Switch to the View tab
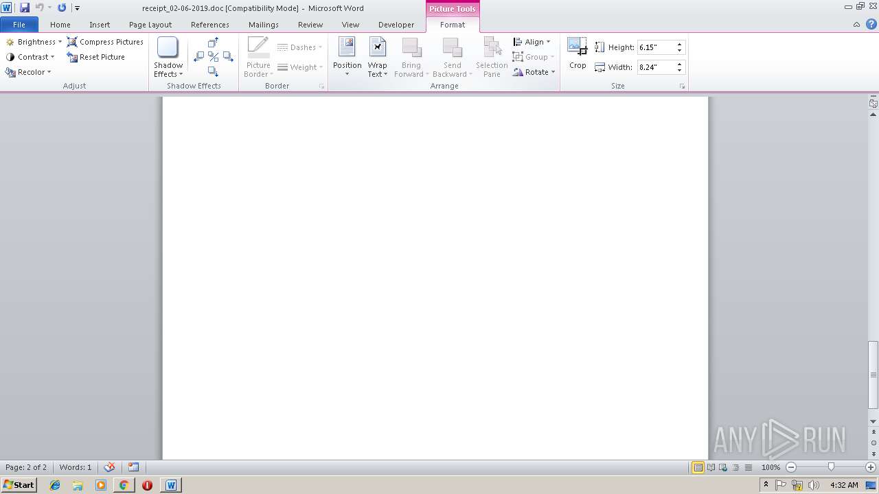 [350, 25]
